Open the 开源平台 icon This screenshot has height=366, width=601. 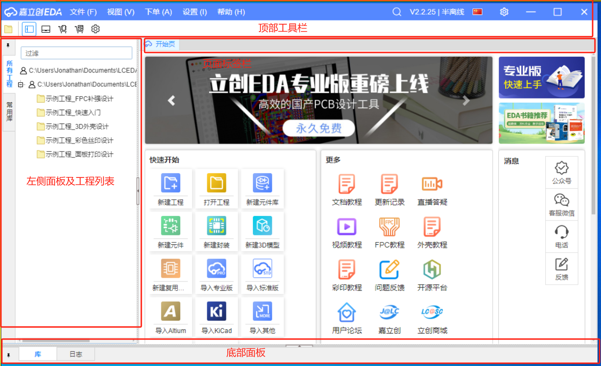pos(432,269)
